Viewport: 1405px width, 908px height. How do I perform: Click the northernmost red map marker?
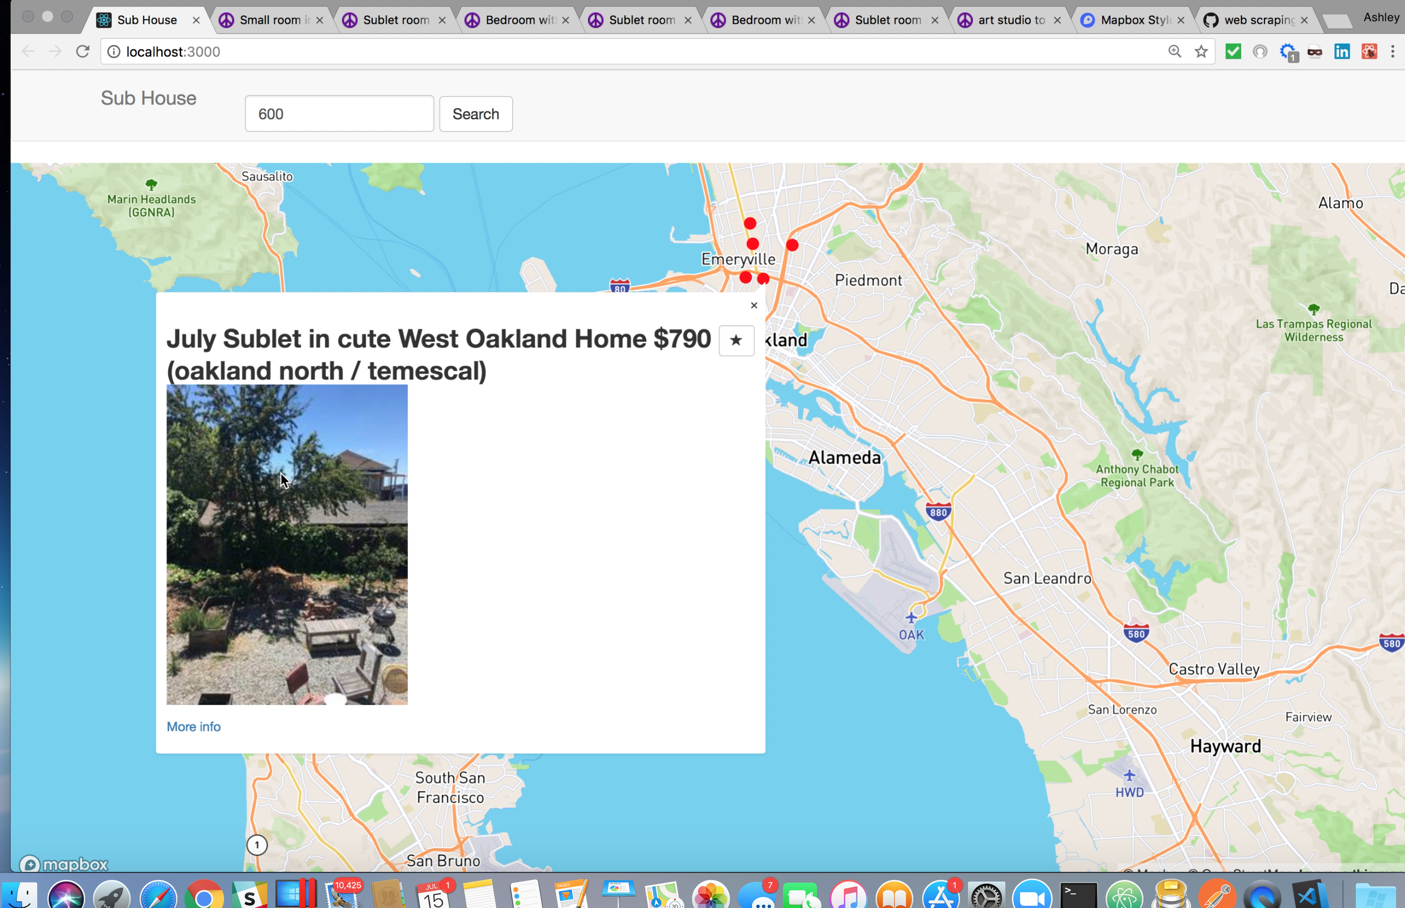(x=750, y=223)
